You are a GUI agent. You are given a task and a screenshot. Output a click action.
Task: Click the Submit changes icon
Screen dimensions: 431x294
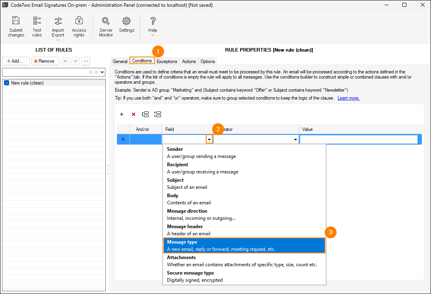click(x=16, y=27)
